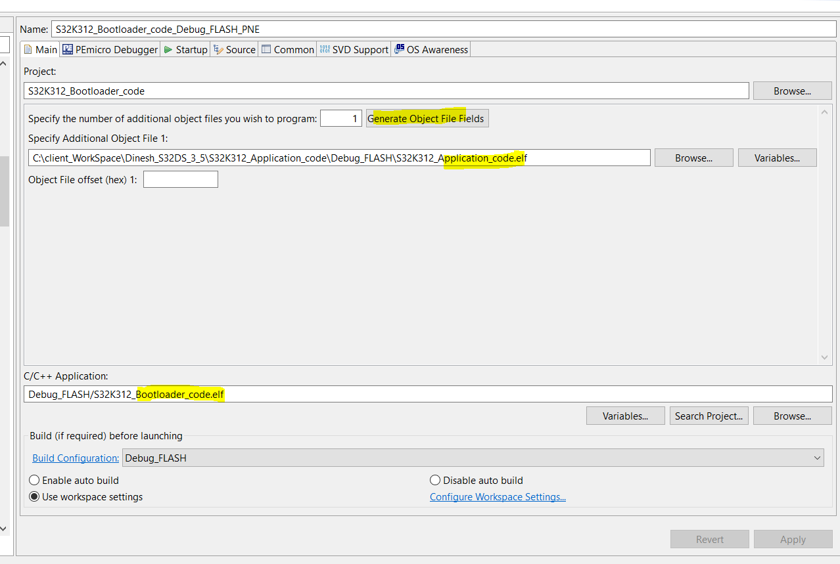Screen dimensions: 840x564
Task: Open the Source tab
Action: 234,49
